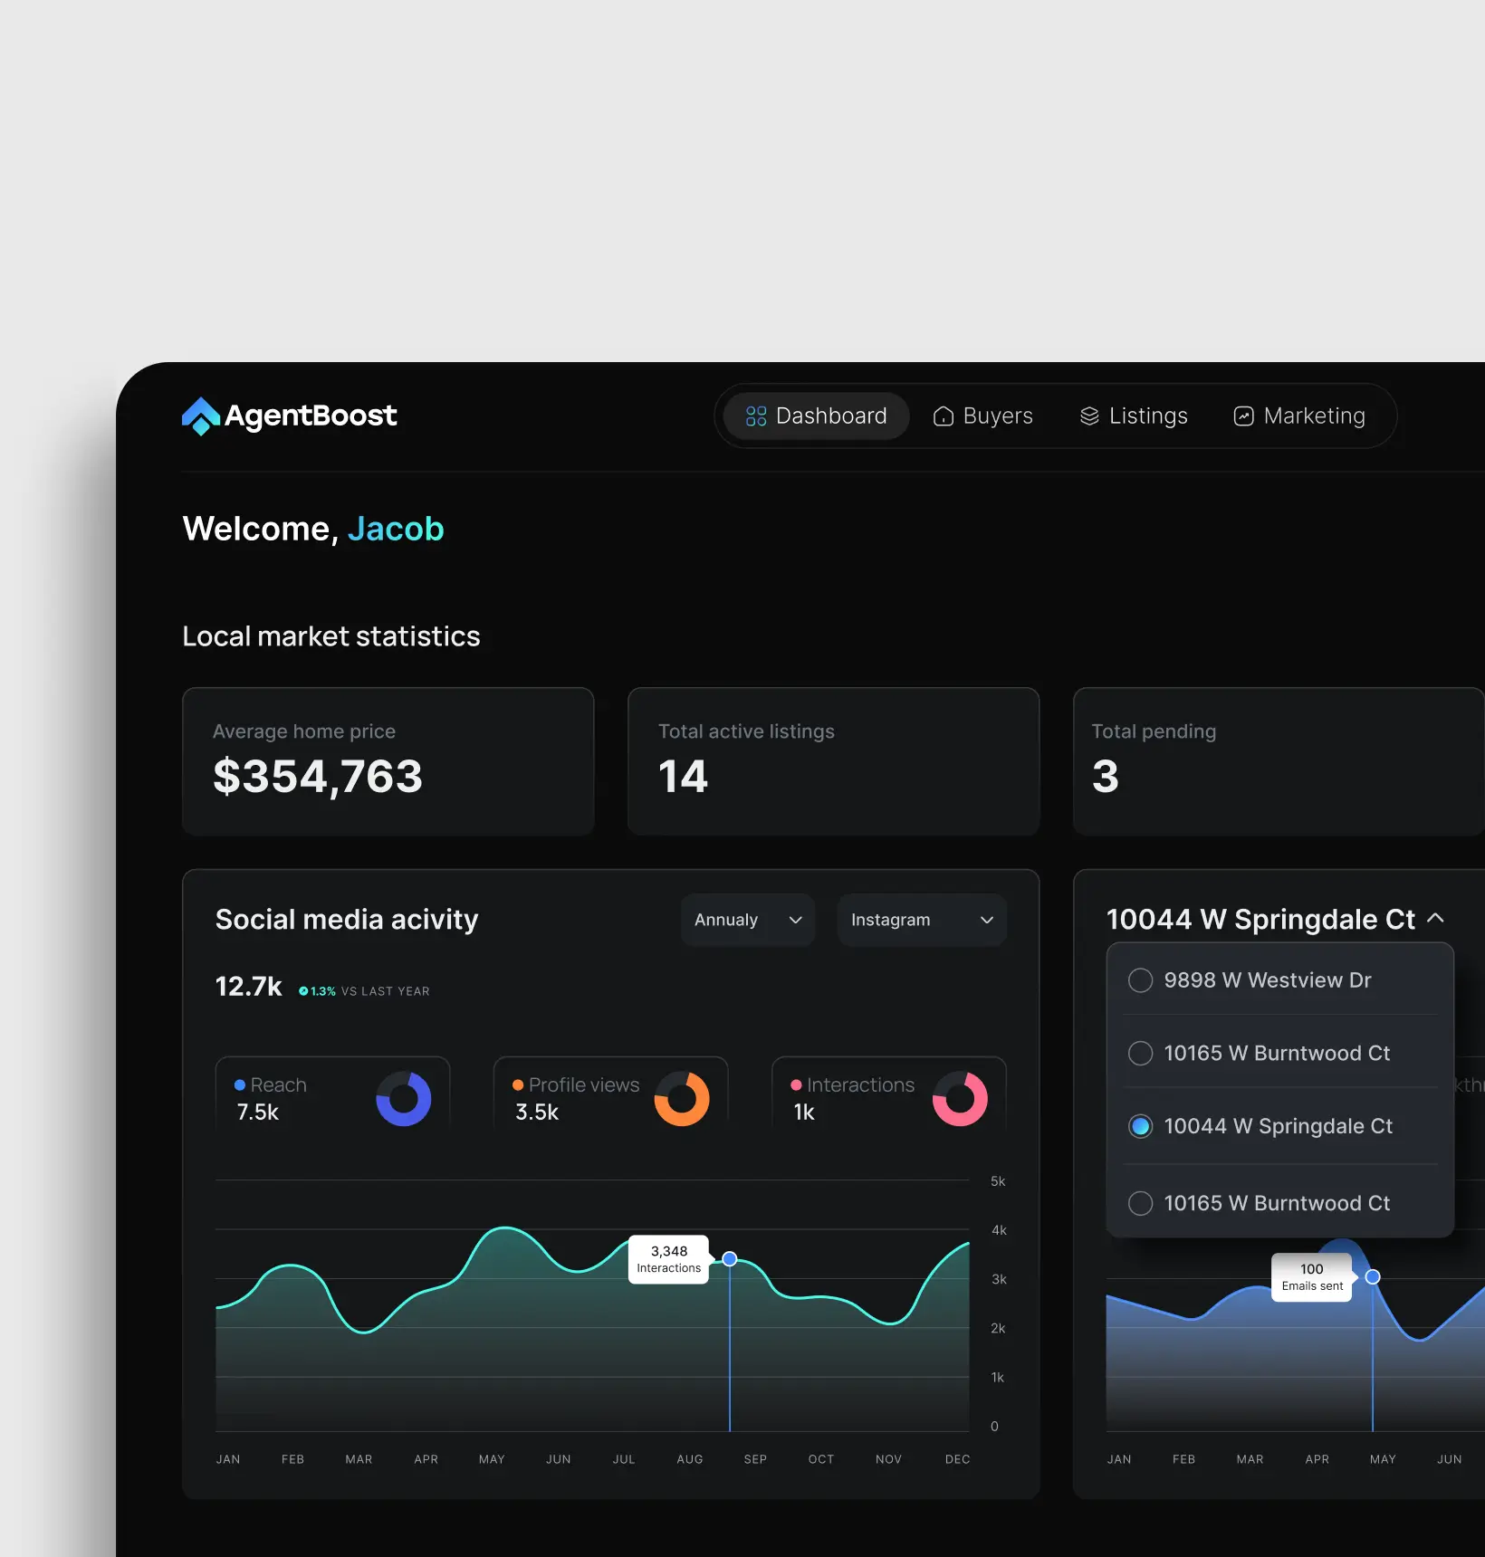1485x1557 pixels.
Task: Click the orange Profile views legend dot
Action: click(x=518, y=1084)
